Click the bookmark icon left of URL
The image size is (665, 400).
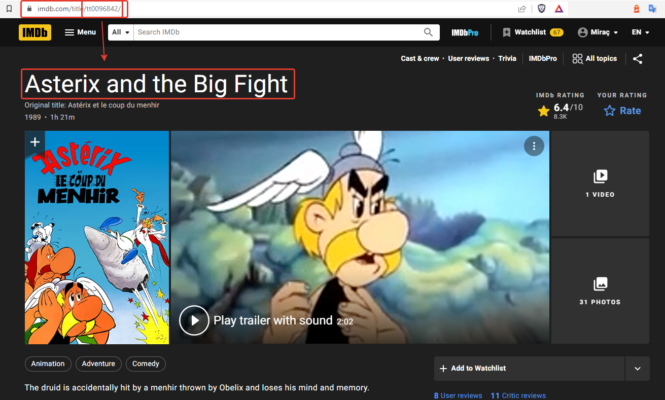(9, 9)
